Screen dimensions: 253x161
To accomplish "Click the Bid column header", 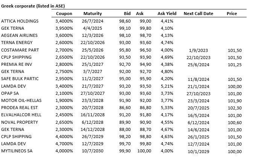I will point(127,14).
